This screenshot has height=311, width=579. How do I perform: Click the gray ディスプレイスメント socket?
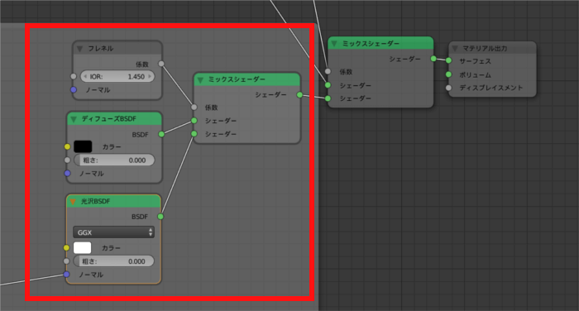[x=448, y=88]
